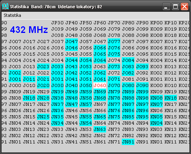Image resolution: width=191 pixels, height=154 pixels.
Task: Select highlighted locator JO77
Action: [x=114, y=42]
